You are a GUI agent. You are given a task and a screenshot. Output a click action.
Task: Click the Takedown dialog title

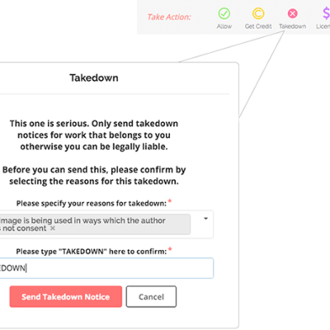click(94, 78)
